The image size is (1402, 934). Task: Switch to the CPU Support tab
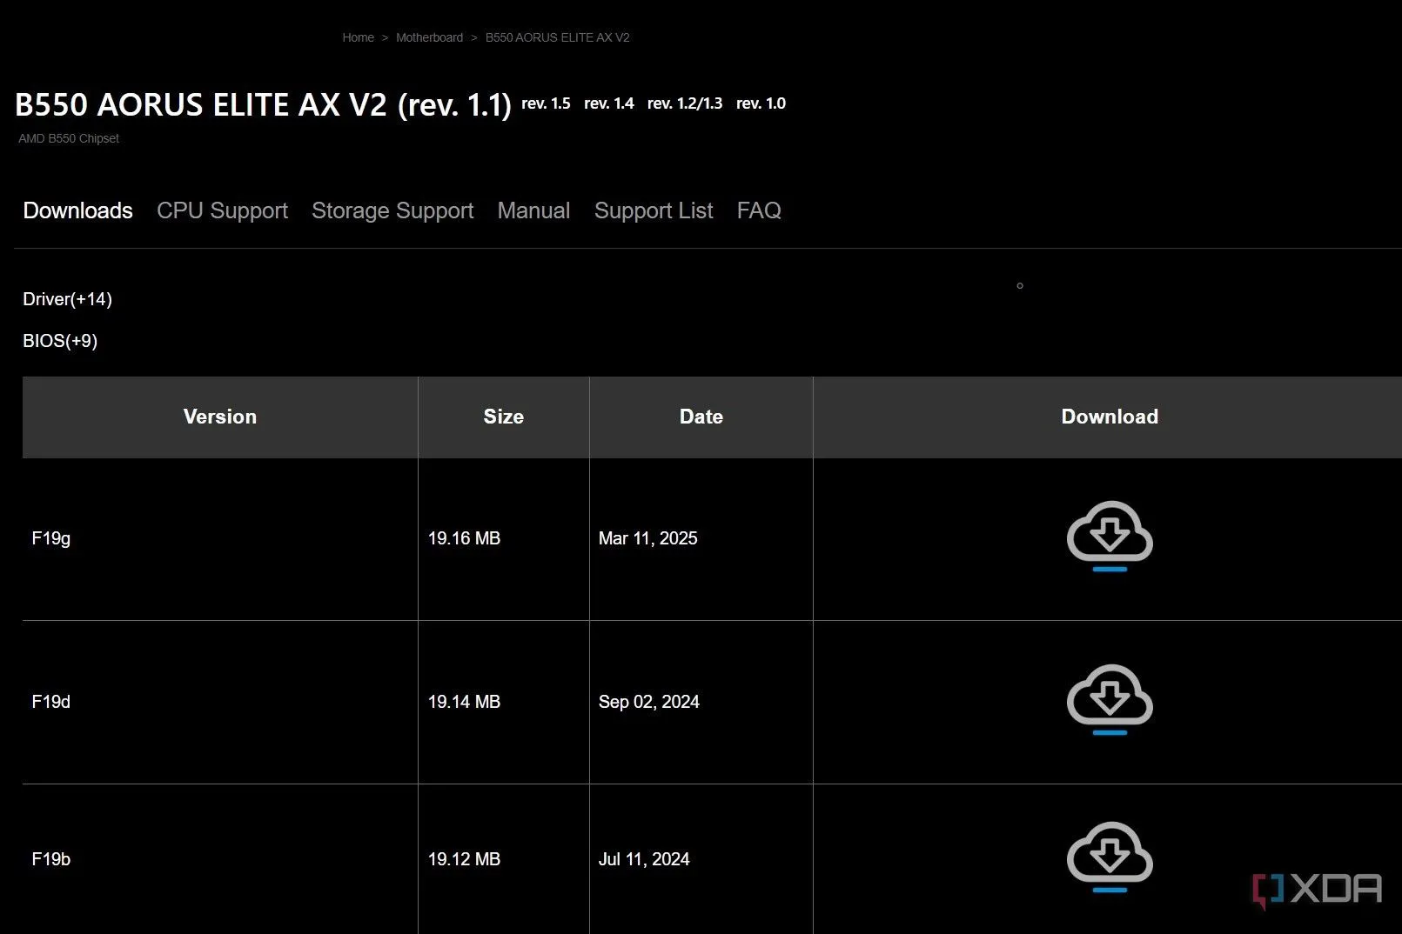[x=222, y=210]
